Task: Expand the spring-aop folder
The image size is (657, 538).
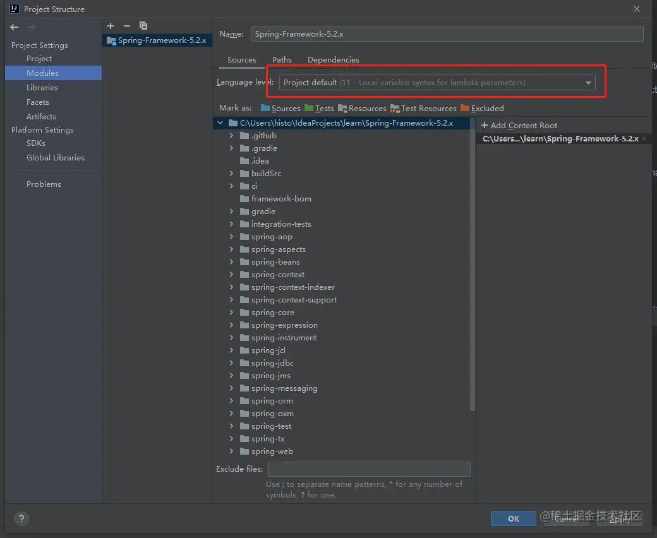Action: pyautogui.click(x=231, y=237)
